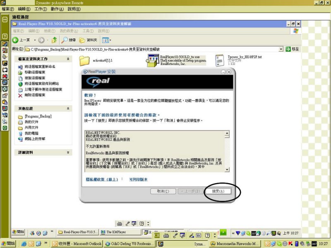The image size is (331, 248).
Task: Click the green 移至 Go button
Action: point(292,49)
